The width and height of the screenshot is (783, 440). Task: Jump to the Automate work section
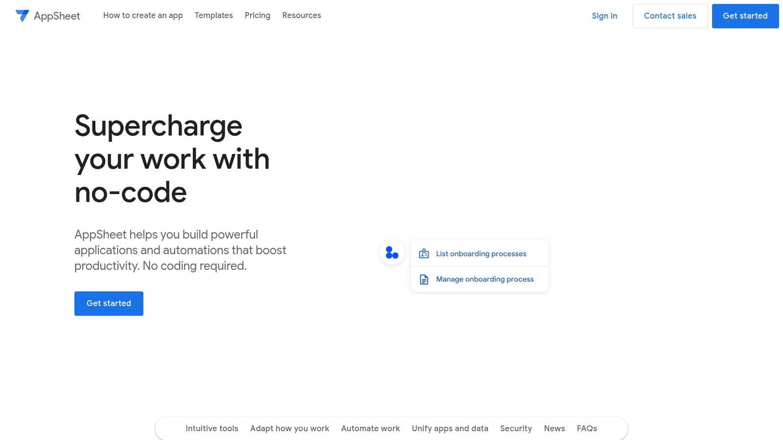click(370, 429)
